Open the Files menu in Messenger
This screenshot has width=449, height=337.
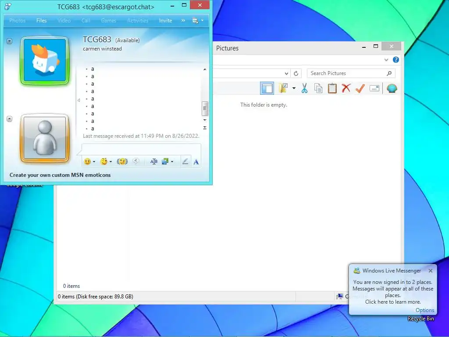click(x=42, y=21)
